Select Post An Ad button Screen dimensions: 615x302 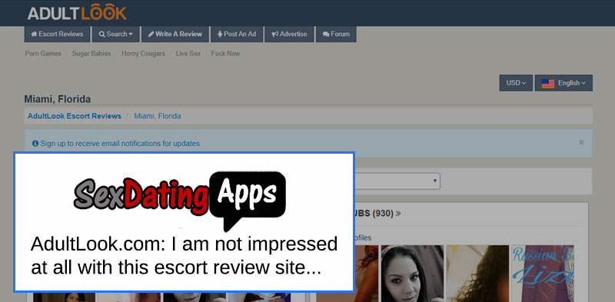pyautogui.click(x=237, y=34)
